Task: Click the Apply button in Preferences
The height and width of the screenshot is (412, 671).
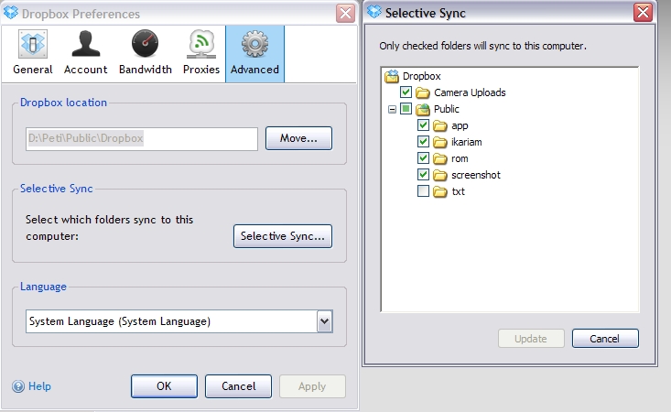Action: tap(312, 386)
